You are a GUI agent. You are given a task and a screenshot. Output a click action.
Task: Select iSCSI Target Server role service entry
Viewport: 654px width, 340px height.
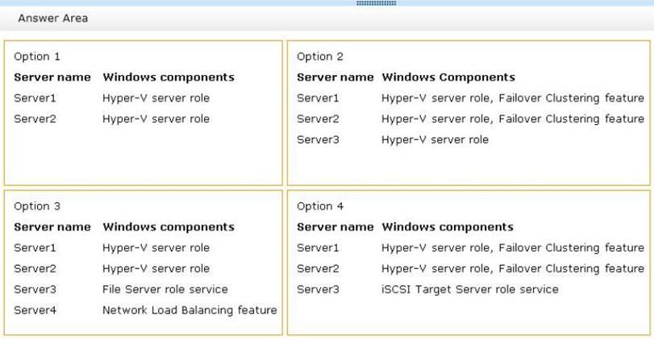point(469,289)
